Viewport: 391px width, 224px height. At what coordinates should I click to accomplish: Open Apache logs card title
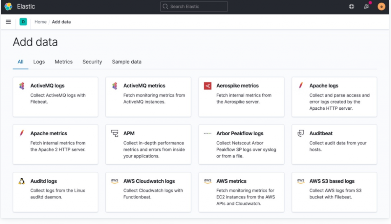pos(324,86)
